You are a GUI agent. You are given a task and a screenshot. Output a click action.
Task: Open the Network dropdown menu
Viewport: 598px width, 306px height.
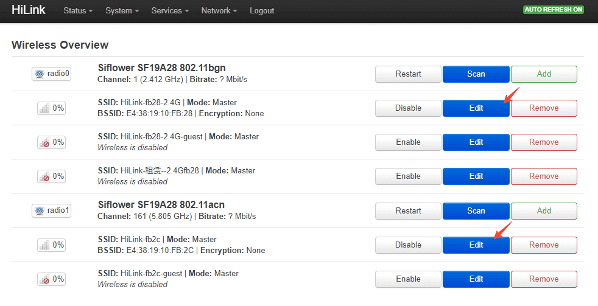click(219, 11)
